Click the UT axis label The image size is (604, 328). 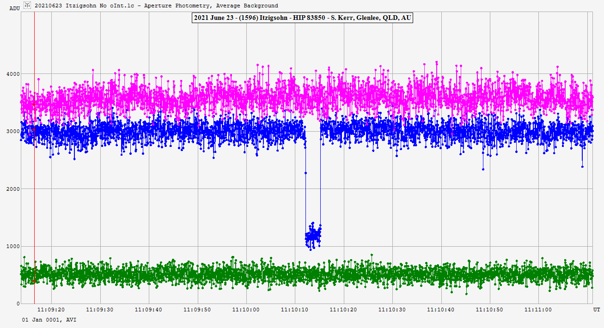(x=597, y=310)
